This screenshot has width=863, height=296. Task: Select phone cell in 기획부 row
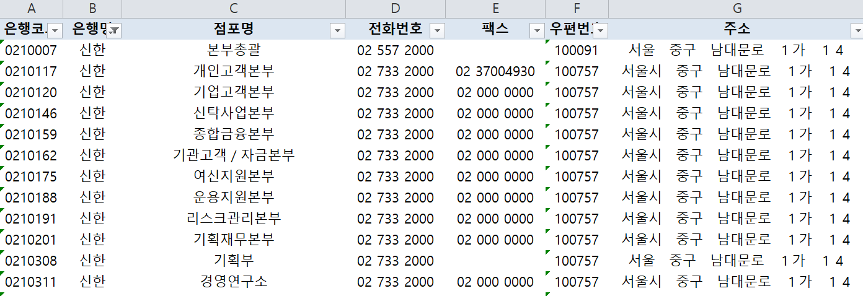[396, 261]
